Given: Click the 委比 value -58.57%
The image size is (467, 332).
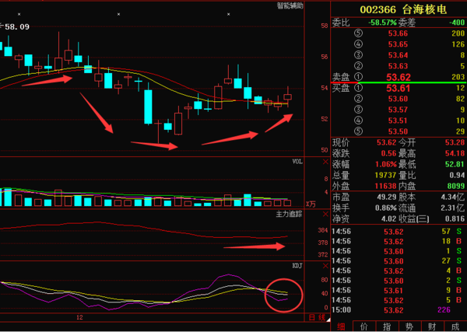Looking at the screenshot, I should click(x=382, y=23).
